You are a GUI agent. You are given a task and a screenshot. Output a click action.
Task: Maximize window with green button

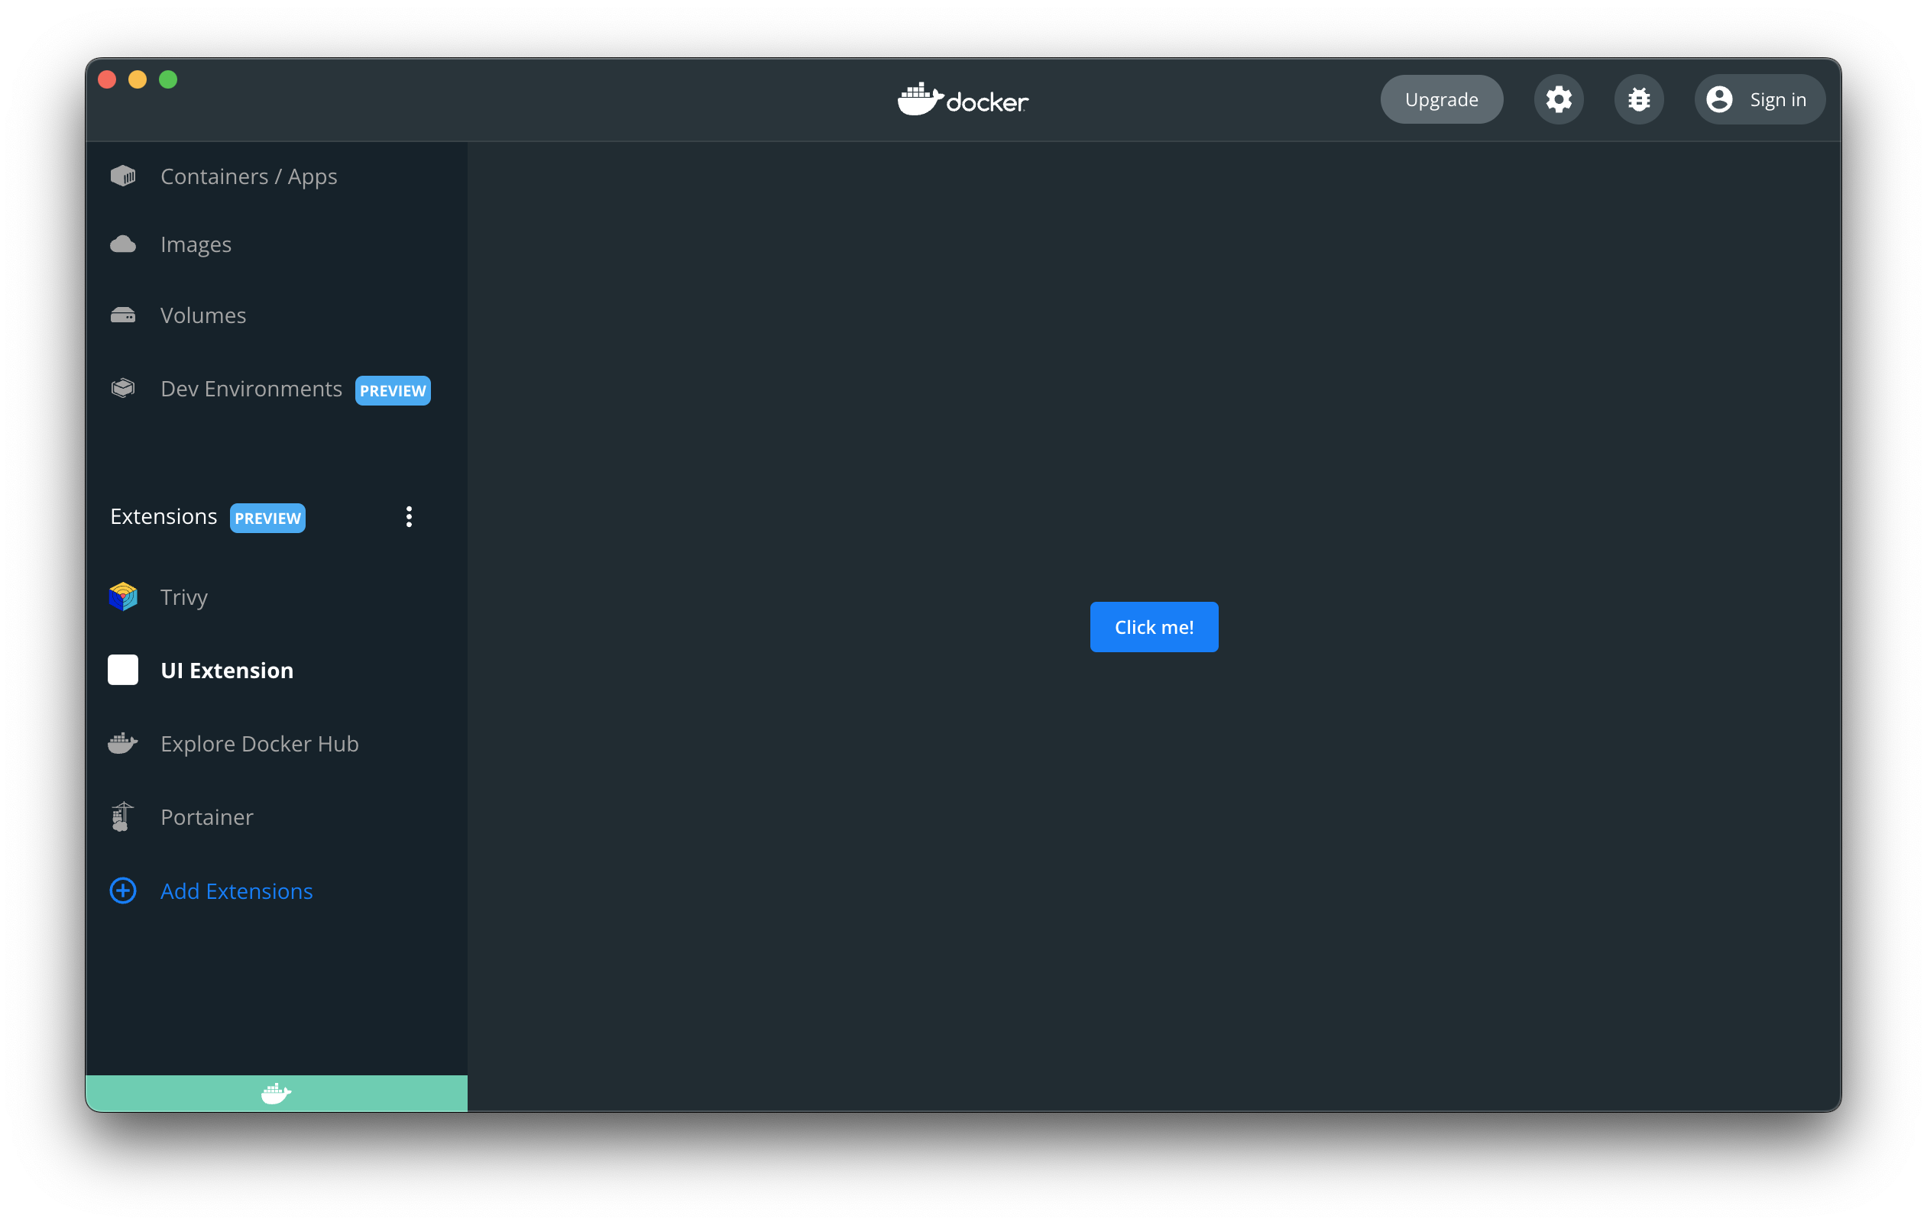coord(168,79)
